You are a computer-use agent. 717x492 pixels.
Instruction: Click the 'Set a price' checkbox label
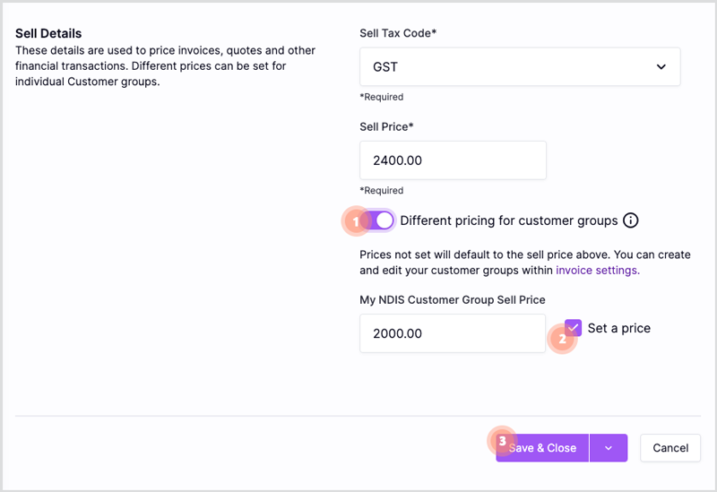click(x=618, y=328)
